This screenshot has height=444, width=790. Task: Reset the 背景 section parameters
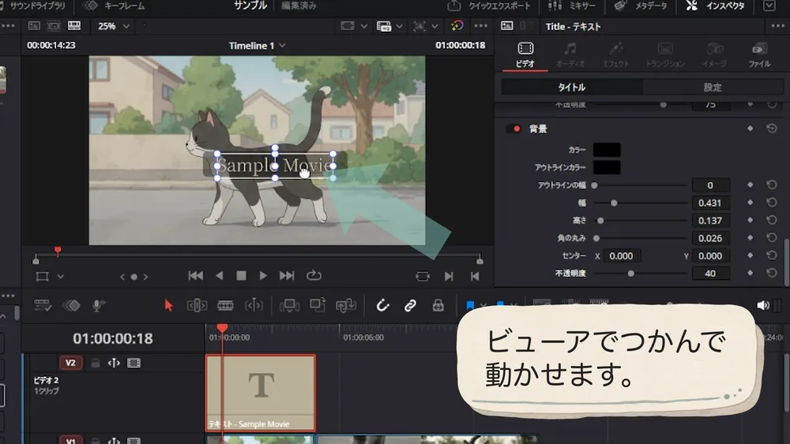(771, 129)
